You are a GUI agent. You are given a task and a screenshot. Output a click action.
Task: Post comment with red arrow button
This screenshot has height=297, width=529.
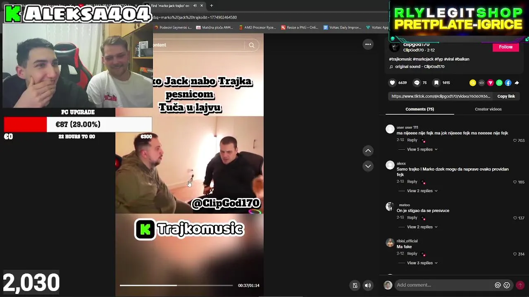(520, 285)
